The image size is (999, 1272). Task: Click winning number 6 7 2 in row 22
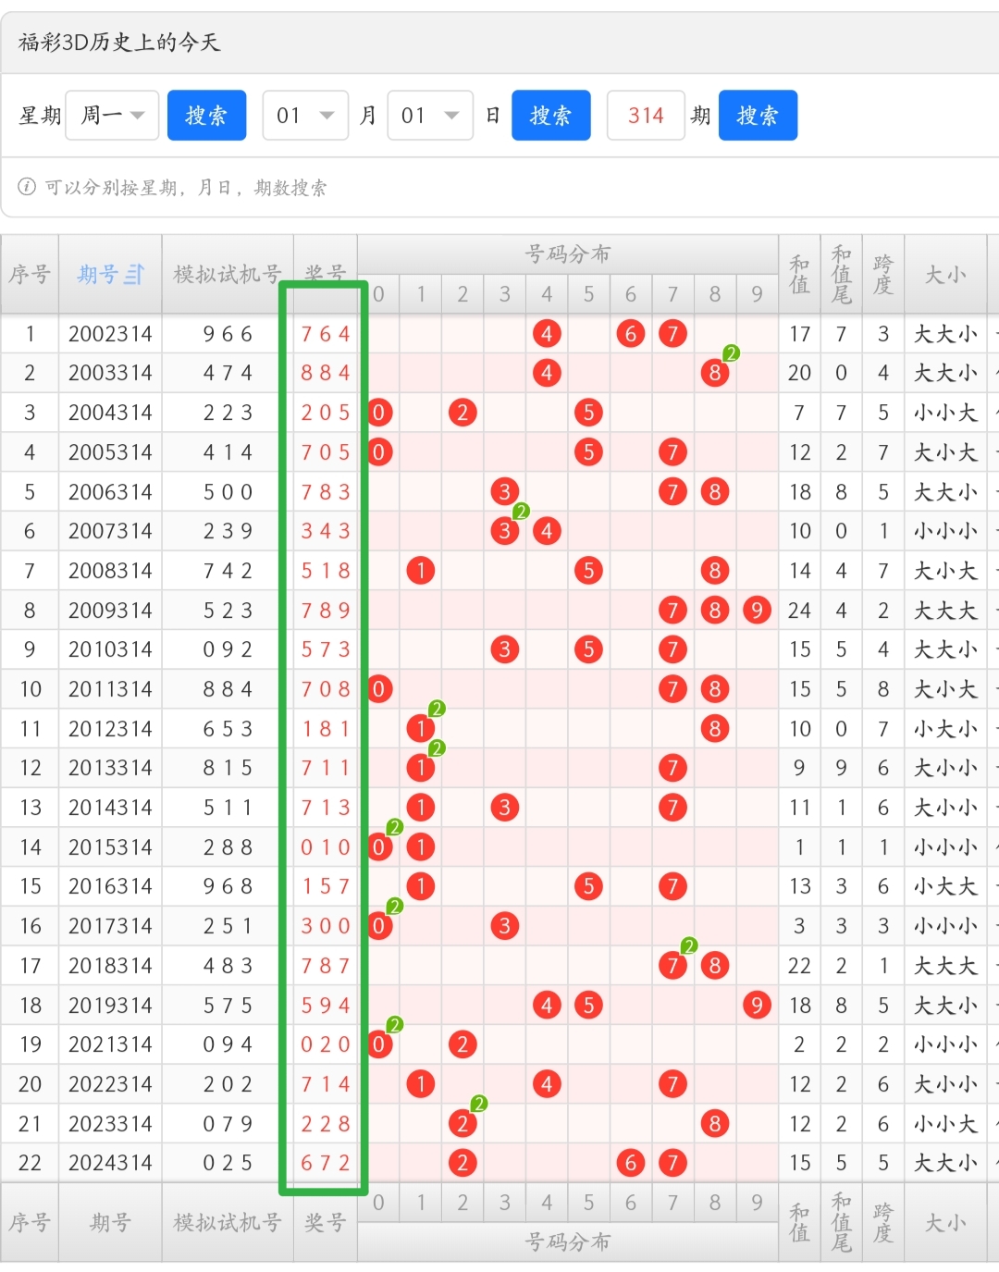click(326, 1163)
